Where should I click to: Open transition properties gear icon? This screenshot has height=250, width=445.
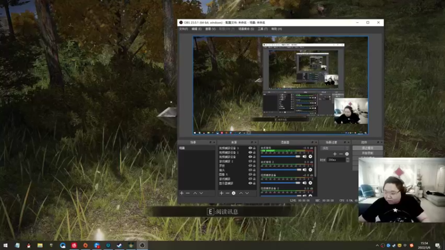(347, 154)
